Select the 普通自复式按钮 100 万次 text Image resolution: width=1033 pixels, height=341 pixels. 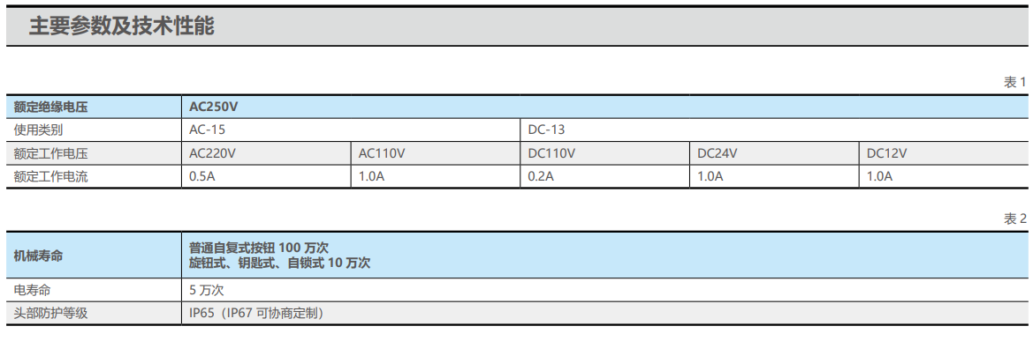(259, 248)
